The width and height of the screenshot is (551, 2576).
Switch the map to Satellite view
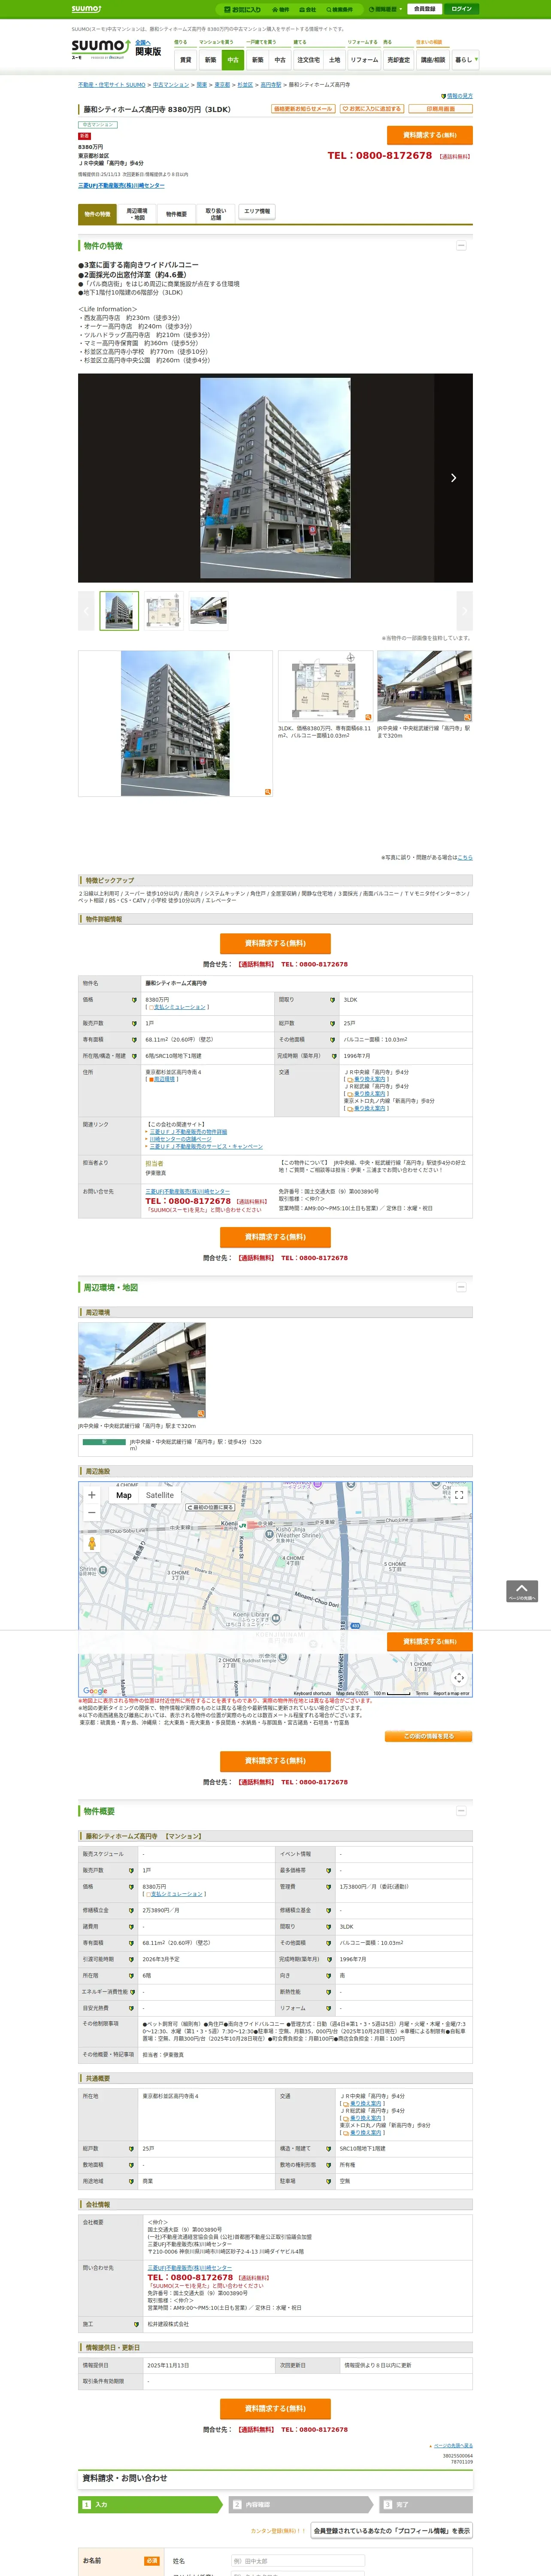tap(159, 1496)
